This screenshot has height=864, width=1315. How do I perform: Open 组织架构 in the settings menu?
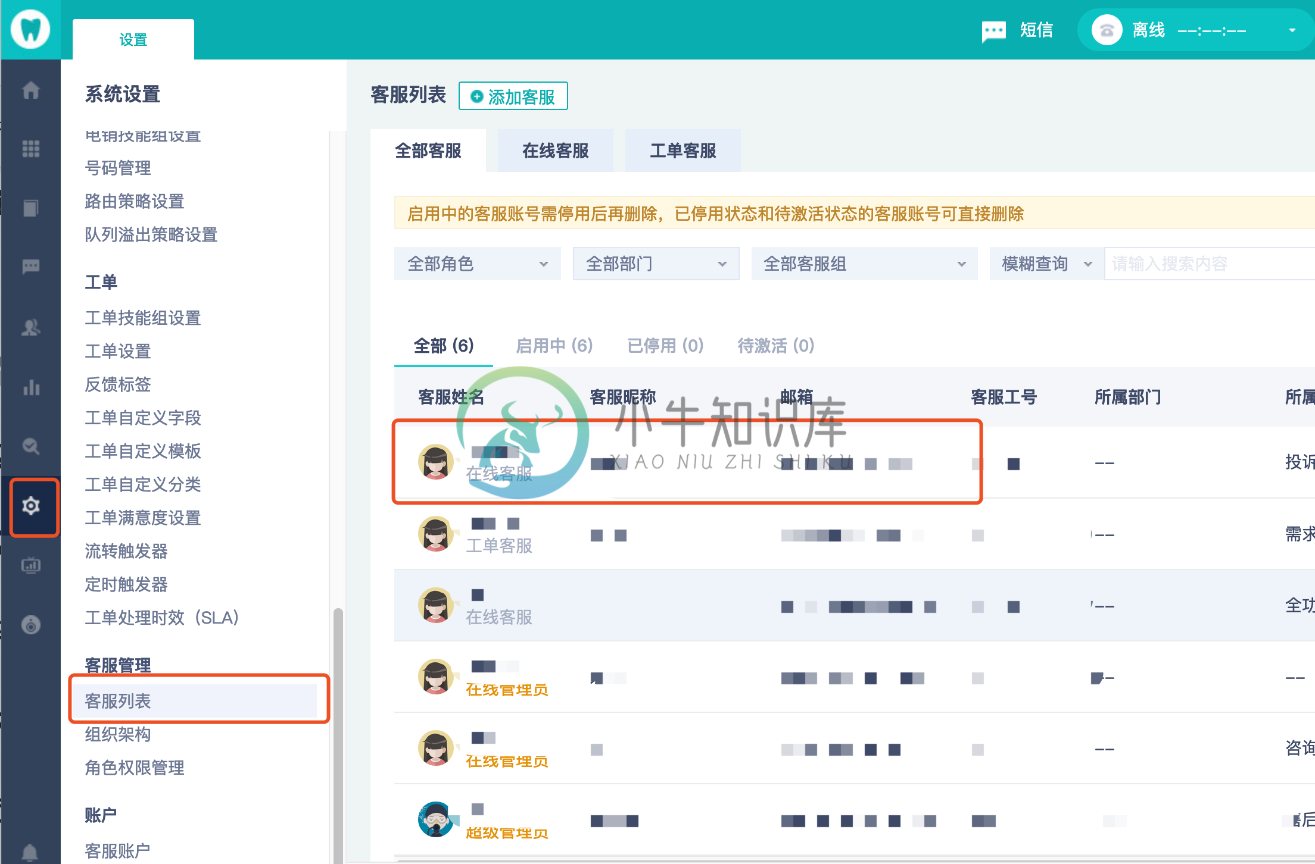(118, 734)
